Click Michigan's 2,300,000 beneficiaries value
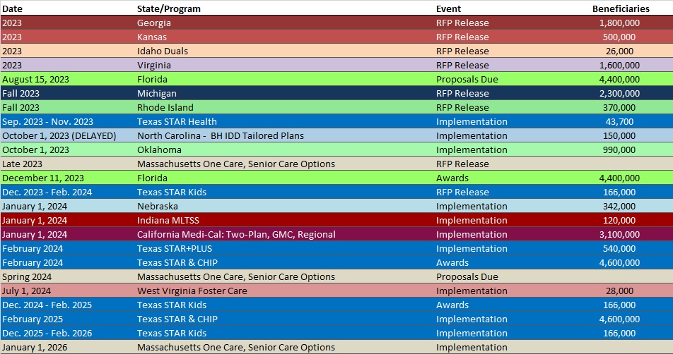 click(619, 93)
